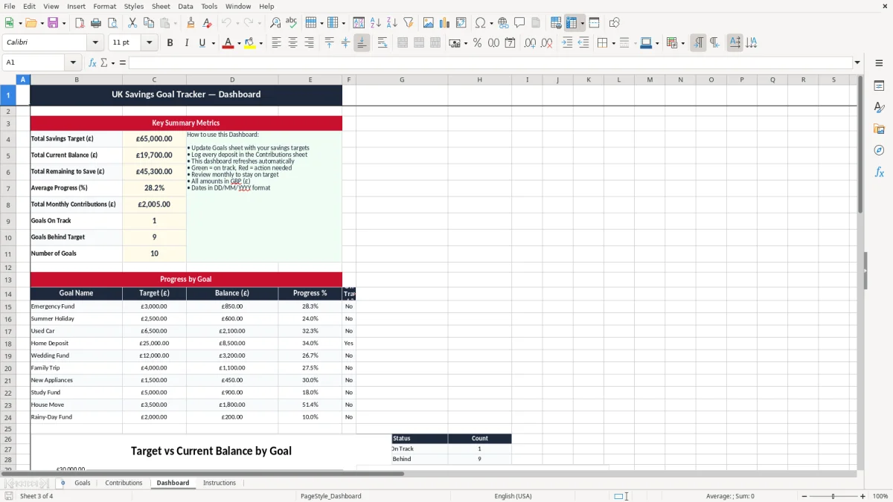Open Print Preview from the toolbar
The image size is (893, 502).
point(112,23)
